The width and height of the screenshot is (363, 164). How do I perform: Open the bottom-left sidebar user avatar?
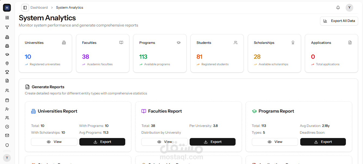point(7,158)
